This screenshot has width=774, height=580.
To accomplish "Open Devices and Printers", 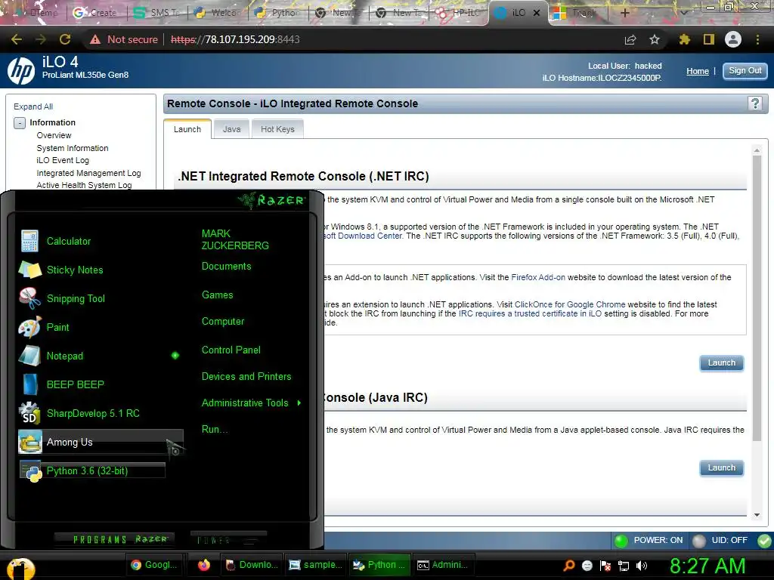I will point(246,376).
